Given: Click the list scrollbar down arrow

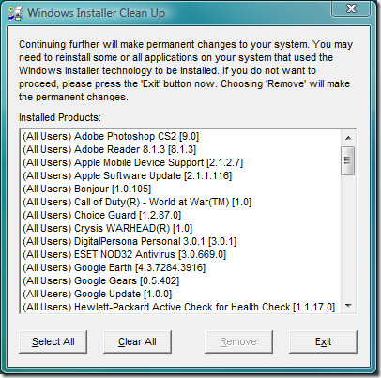Looking at the screenshot, I should [348, 306].
